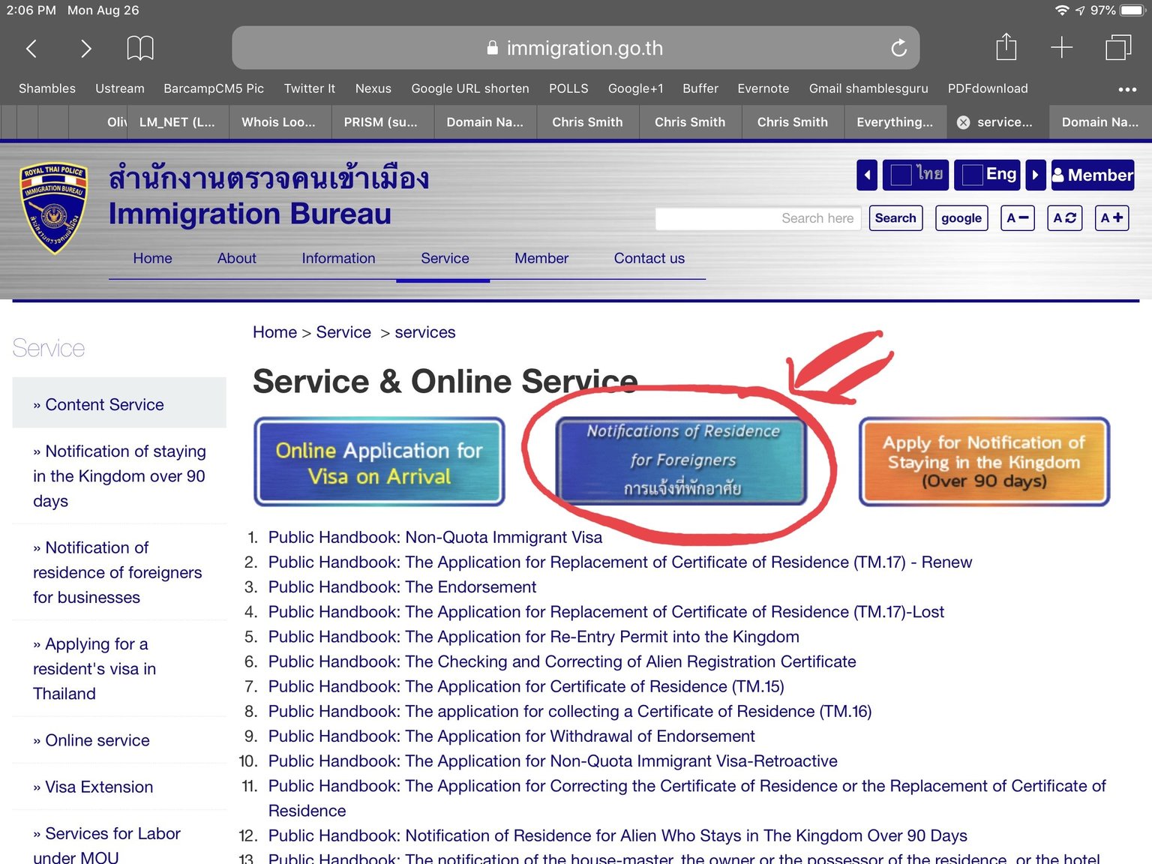Open the Safari share sheet

1006,48
